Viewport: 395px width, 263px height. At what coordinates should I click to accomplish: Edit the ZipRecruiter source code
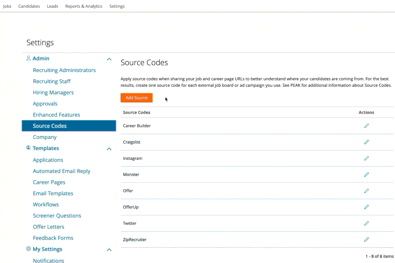click(x=366, y=240)
